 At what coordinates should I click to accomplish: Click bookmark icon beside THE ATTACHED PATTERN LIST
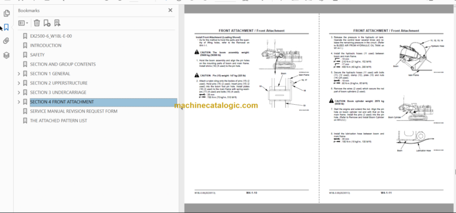coord(25,121)
